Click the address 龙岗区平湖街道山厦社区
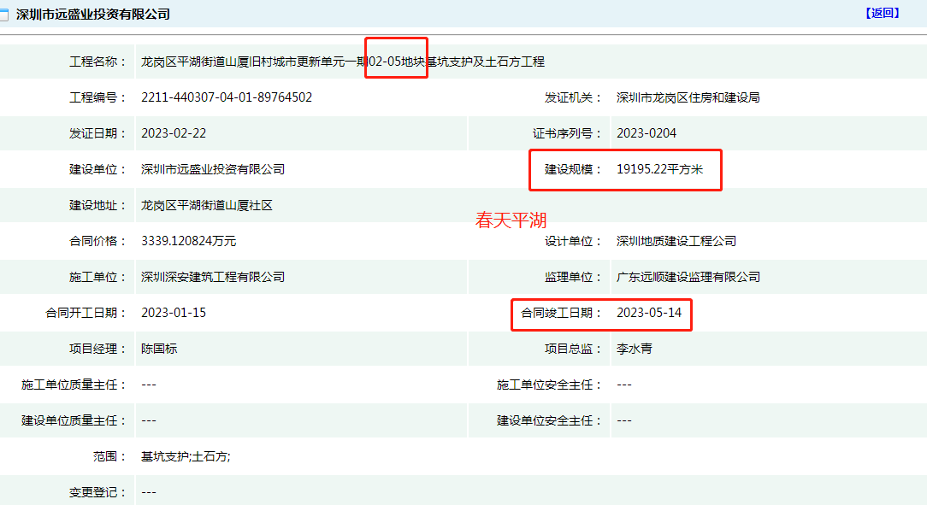 point(206,205)
